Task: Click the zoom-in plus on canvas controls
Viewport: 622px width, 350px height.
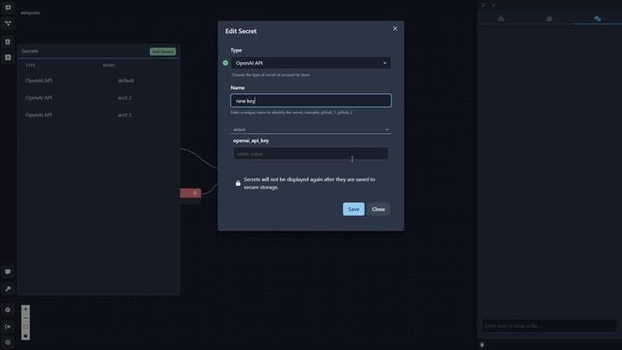Action: (25, 309)
